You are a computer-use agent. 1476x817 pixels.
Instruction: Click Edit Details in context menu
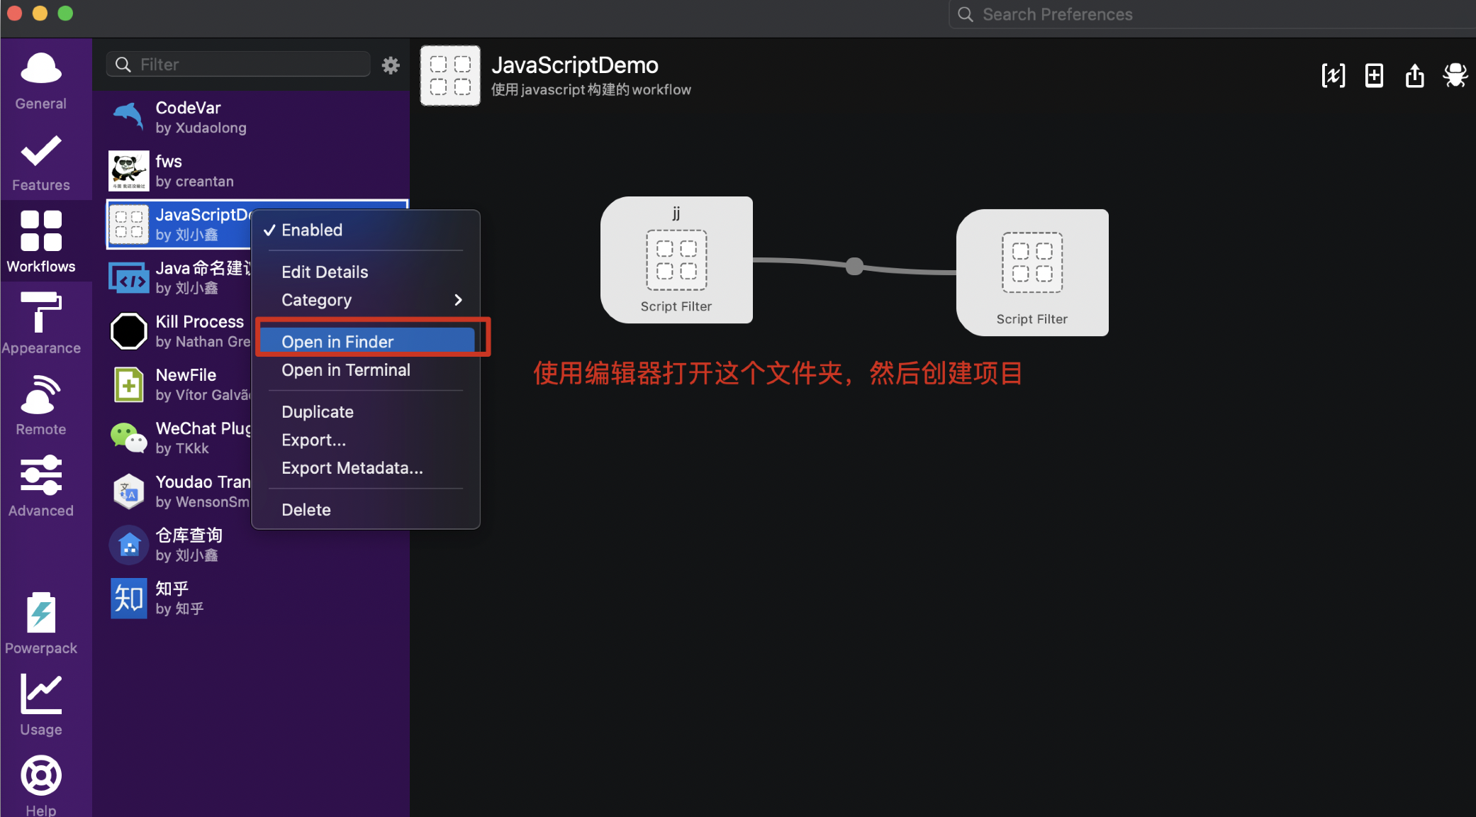click(325, 272)
